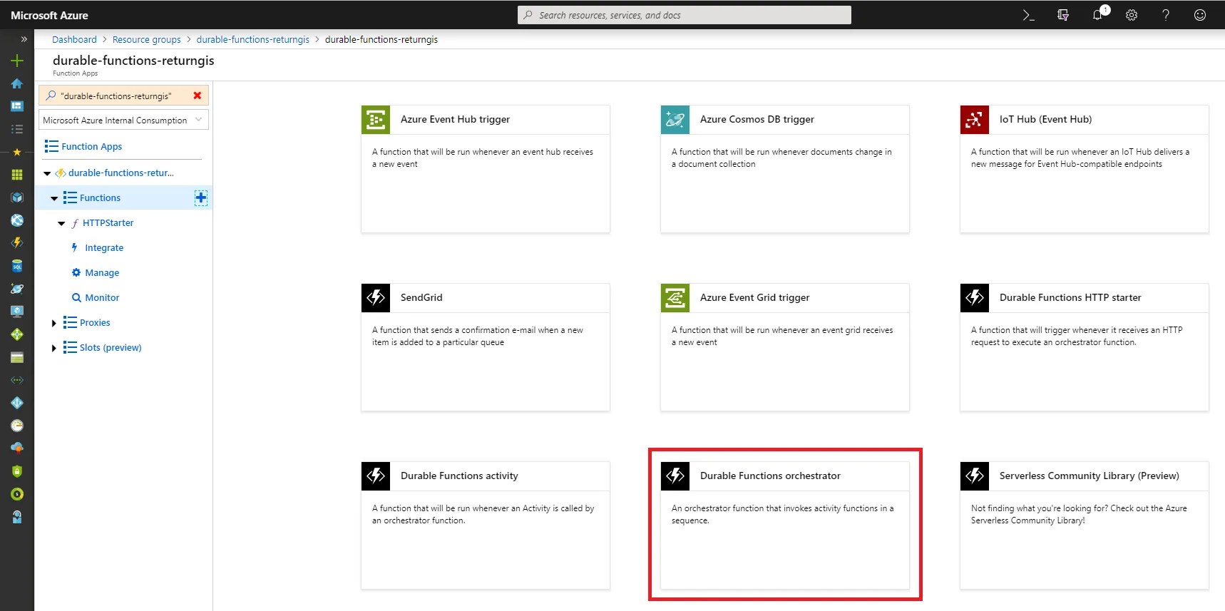This screenshot has width=1225, height=611.
Task: Open the directory and subscription filter icon
Action: click(1063, 15)
